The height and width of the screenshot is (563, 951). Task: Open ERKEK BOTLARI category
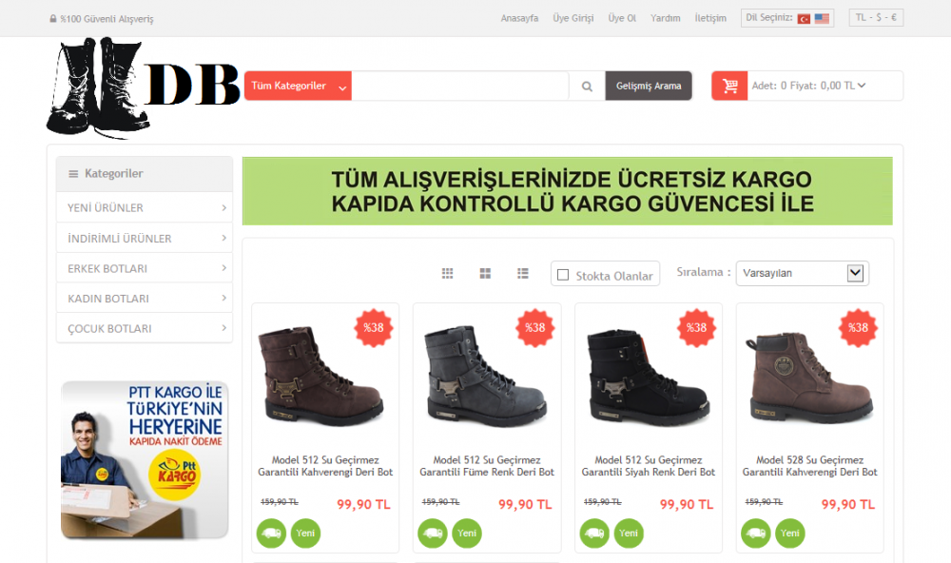145,268
